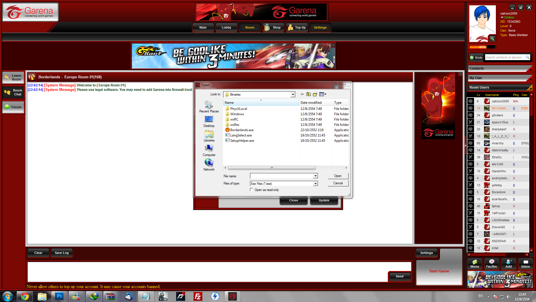Open the Settings tab in the top menu

tap(320, 28)
